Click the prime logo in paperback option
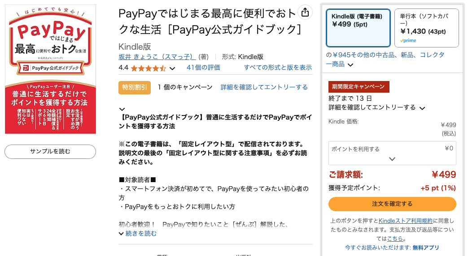The height and width of the screenshot is (256, 468). click(408, 40)
